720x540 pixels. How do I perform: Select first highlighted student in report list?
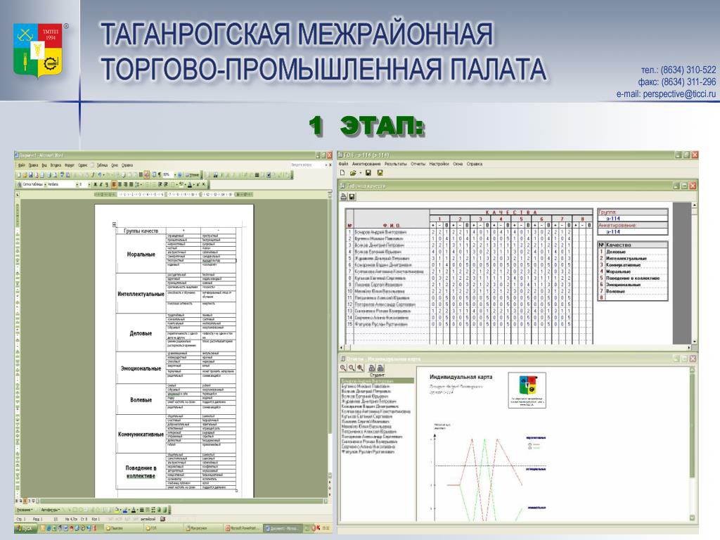[377, 380]
